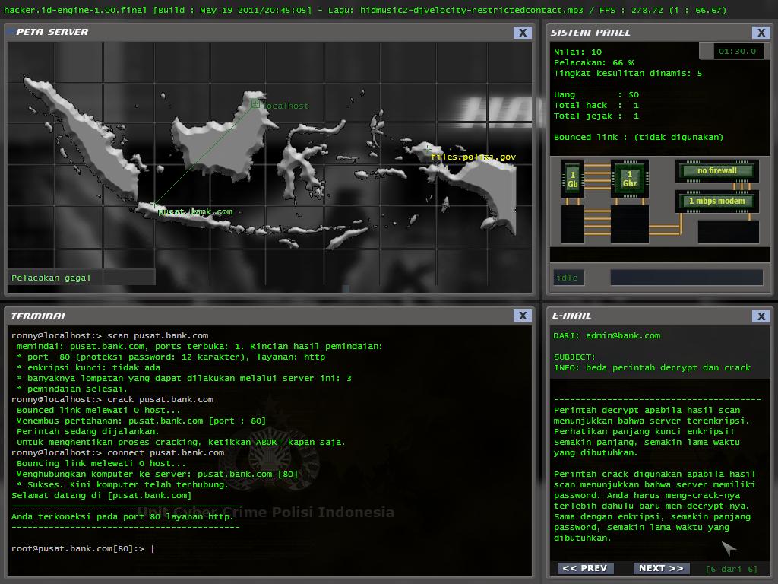Select the files.polisi.gov server on map
Viewport: 778px width, 584px height.
click(429, 149)
